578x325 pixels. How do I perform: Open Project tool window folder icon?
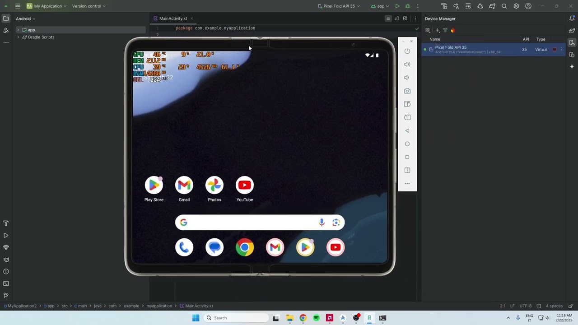click(6, 19)
